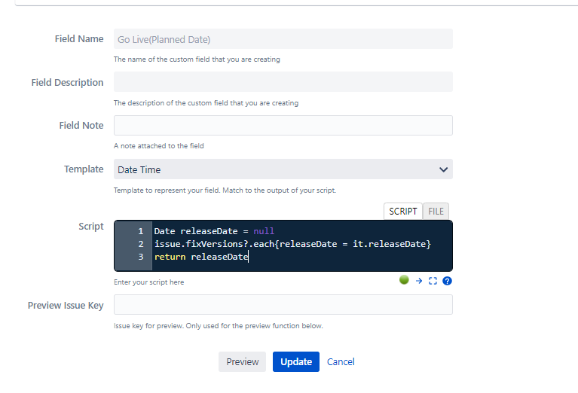Switch to the SCRIPT tab
This screenshot has width=578, height=393.
(403, 212)
